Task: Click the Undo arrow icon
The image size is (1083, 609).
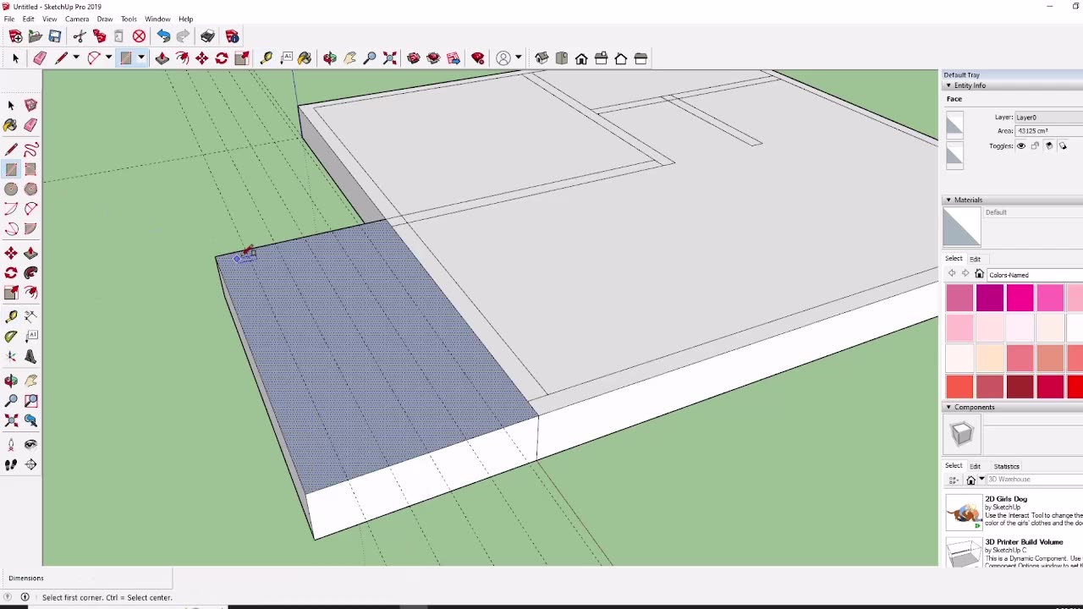Action: pos(163,36)
